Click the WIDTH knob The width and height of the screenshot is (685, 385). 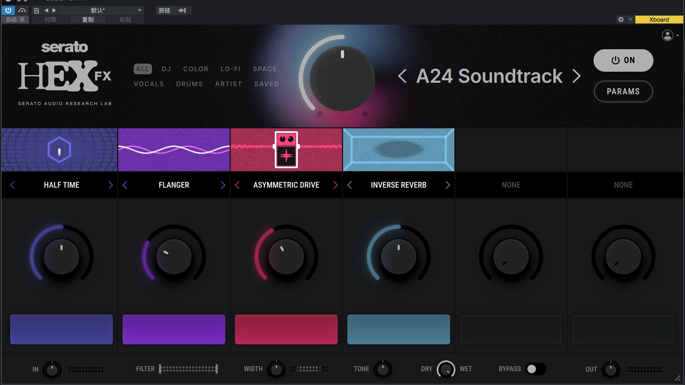[276, 370]
